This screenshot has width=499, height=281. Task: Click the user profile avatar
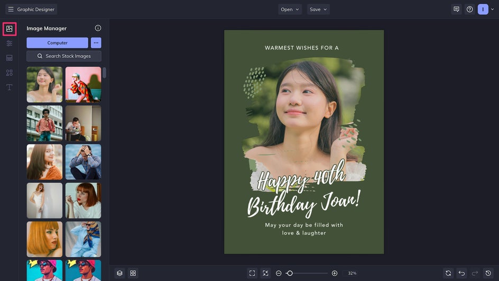(483, 9)
